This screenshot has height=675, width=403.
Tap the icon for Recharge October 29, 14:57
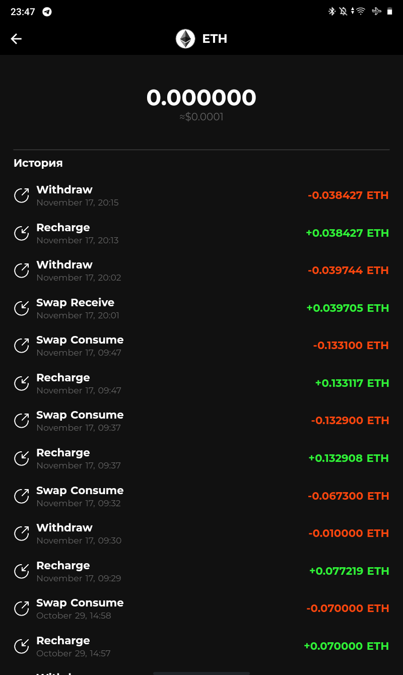click(21, 646)
